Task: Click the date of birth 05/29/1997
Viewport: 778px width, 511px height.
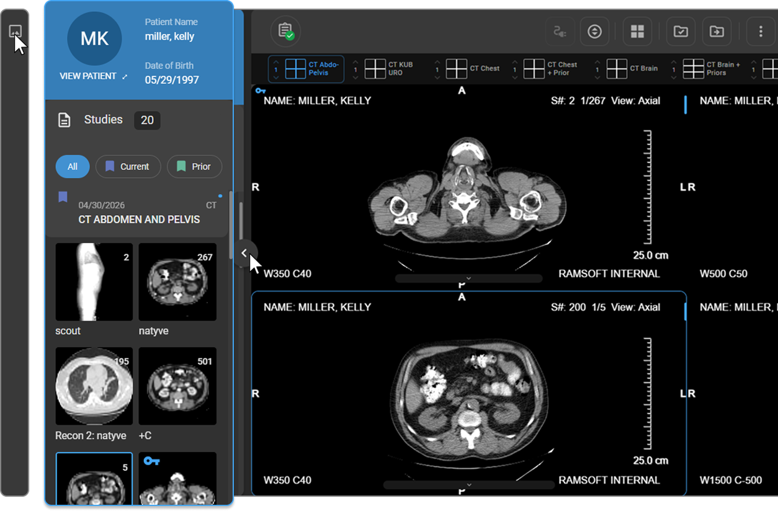Action: tap(172, 80)
